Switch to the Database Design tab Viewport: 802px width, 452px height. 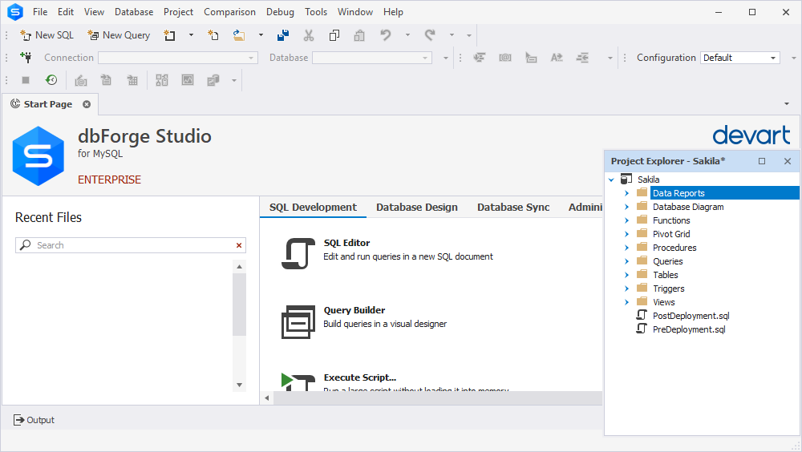[x=417, y=207]
